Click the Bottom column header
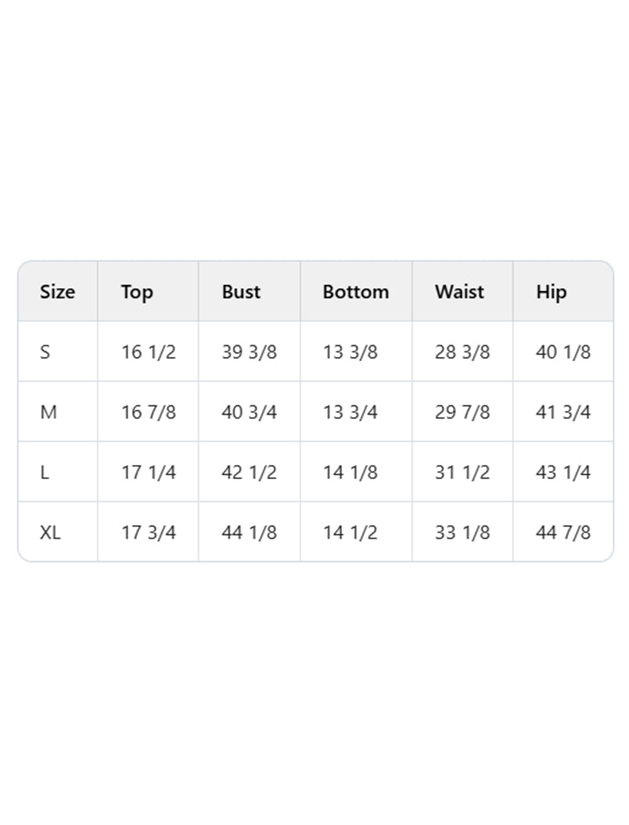The height and width of the screenshot is (825, 629). pyautogui.click(x=355, y=291)
